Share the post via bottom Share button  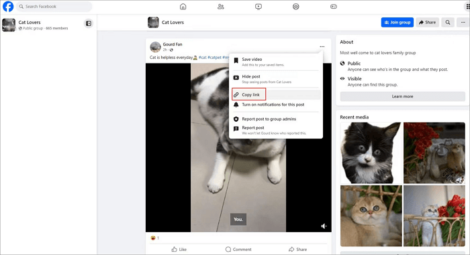297,250
